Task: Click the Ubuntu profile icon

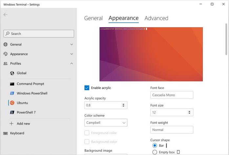Action: pos(12,103)
